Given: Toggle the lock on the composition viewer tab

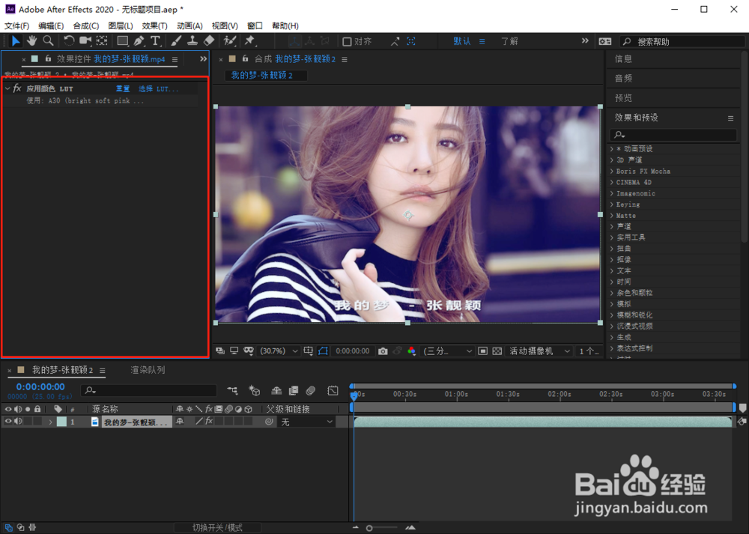Looking at the screenshot, I should (245, 58).
